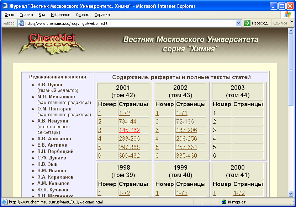Open pages 1-72 of 1999 volume
Viewport: 296px width, 207px height.
click(182, 193)
